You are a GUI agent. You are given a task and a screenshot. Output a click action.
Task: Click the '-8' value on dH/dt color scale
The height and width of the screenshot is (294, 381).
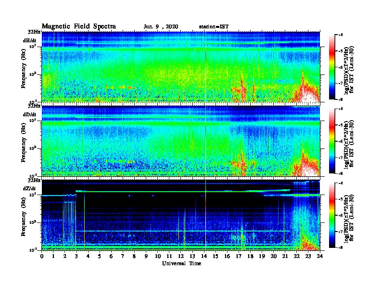point(341,99)
